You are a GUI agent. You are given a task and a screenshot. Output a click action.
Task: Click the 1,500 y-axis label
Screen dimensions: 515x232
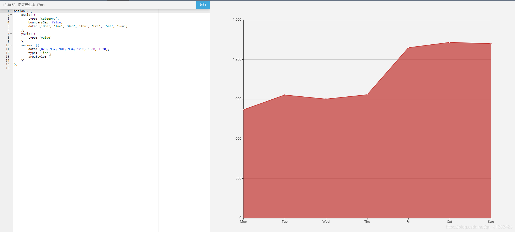click(237, 20)
